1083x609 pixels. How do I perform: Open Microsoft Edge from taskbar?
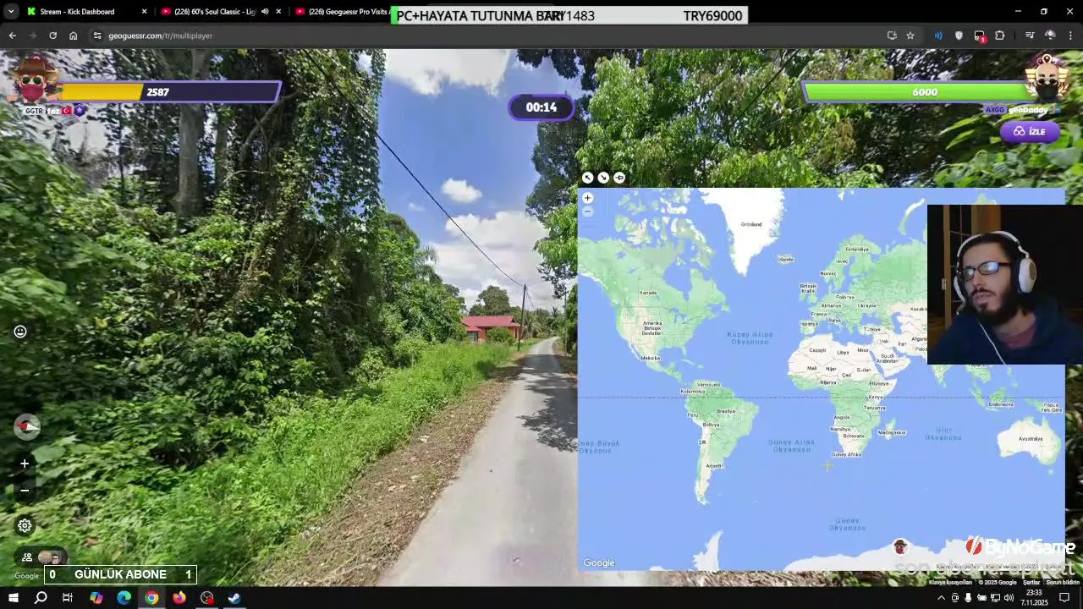tap(124, 598)
